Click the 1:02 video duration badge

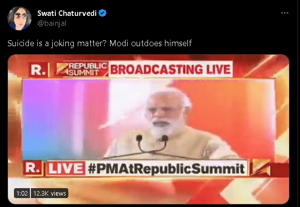(22, 193)
